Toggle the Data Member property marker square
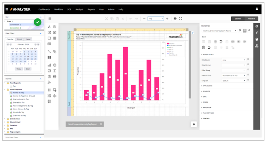The height and width of the screenshot is (143, 267). 248,64
